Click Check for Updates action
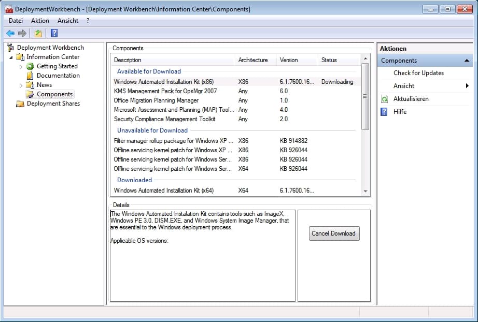 pyautogui.click(x=418, y=73)
